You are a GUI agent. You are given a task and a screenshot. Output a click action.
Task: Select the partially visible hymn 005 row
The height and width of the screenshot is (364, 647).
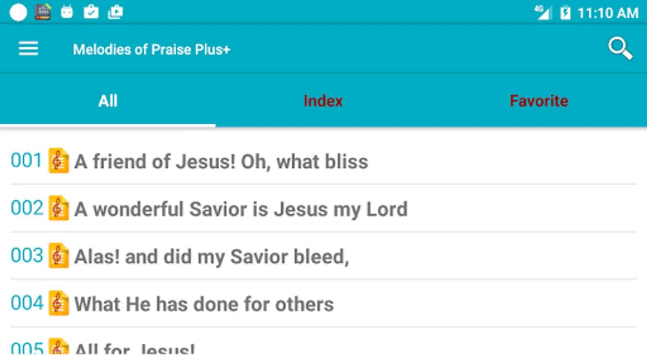pyautogui.click(x=135, y=348)
